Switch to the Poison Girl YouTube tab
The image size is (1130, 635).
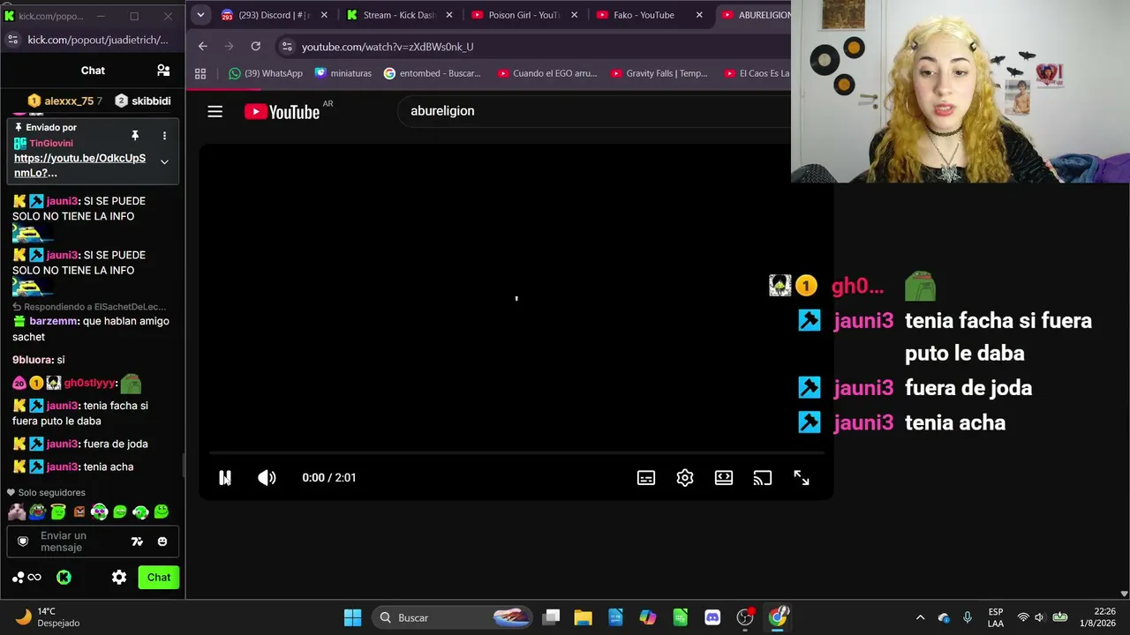(524, 15)
